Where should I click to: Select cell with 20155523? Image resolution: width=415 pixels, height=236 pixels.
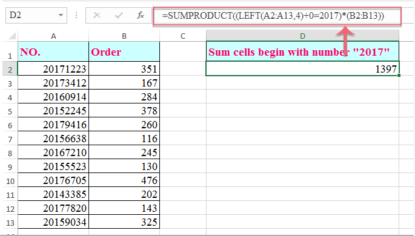[x=53, y=166]
